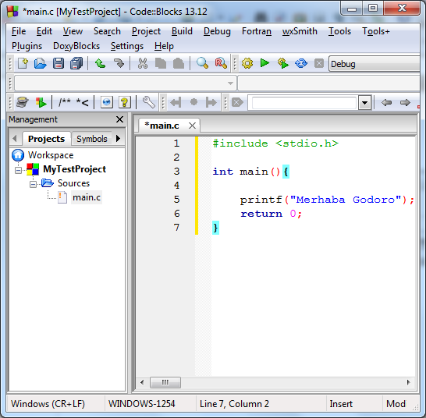Open the File menu

[19, 31]
